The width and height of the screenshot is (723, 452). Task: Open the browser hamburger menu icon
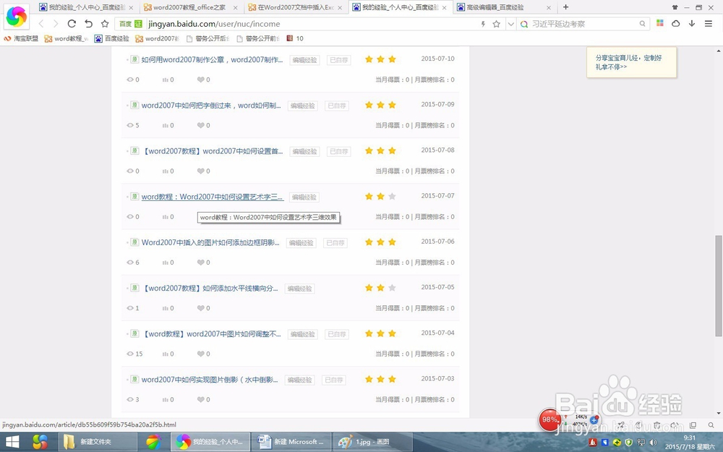[x=709, y=24]
